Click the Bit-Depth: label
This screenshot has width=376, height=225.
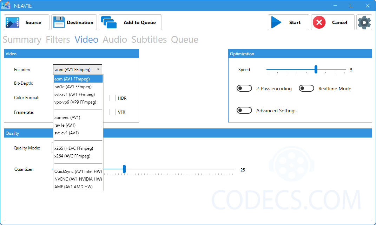tap(24, 83)
